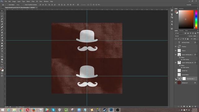Select the Path Selection tool
199x112 pixels.
tap(2, 54)
